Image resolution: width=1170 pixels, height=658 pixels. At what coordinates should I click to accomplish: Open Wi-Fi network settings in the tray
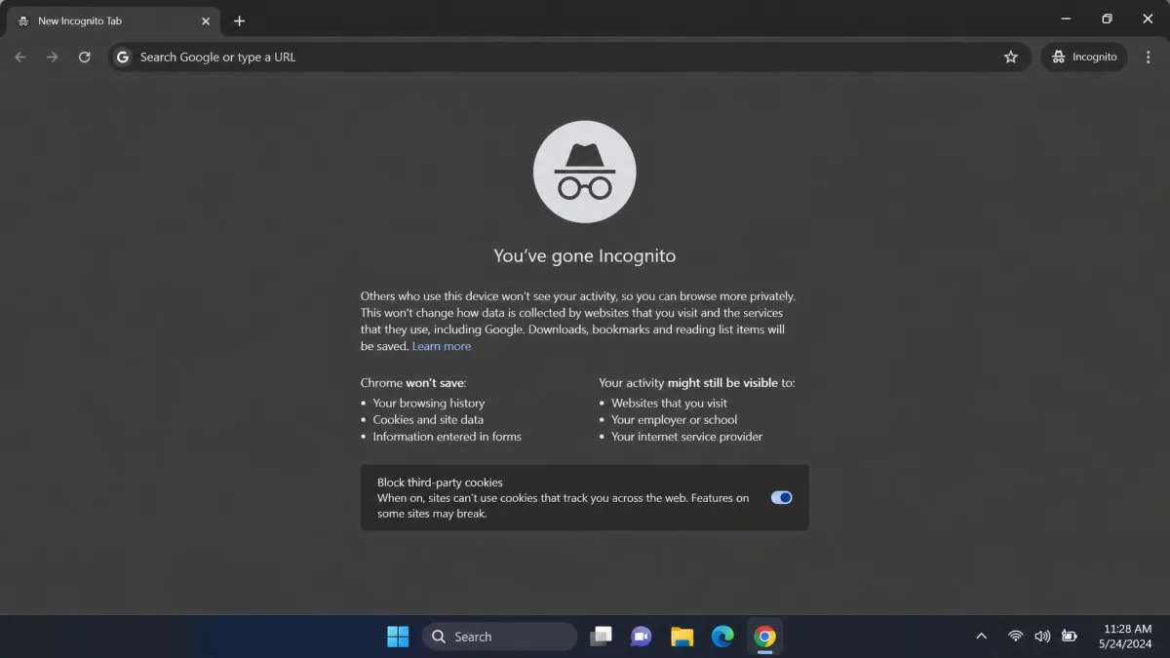click(1015, 637)
